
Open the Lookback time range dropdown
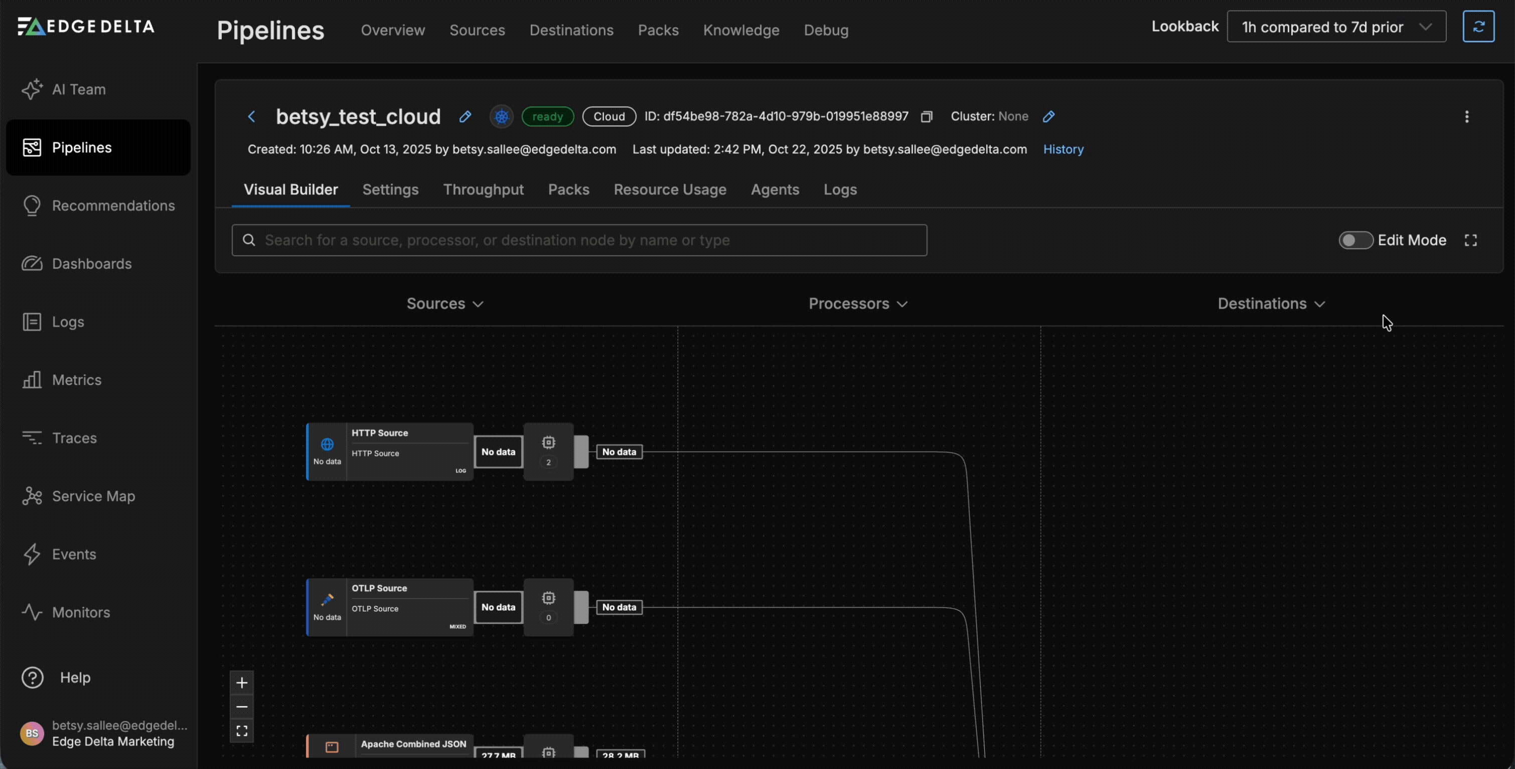click(x=1335, y=27)
